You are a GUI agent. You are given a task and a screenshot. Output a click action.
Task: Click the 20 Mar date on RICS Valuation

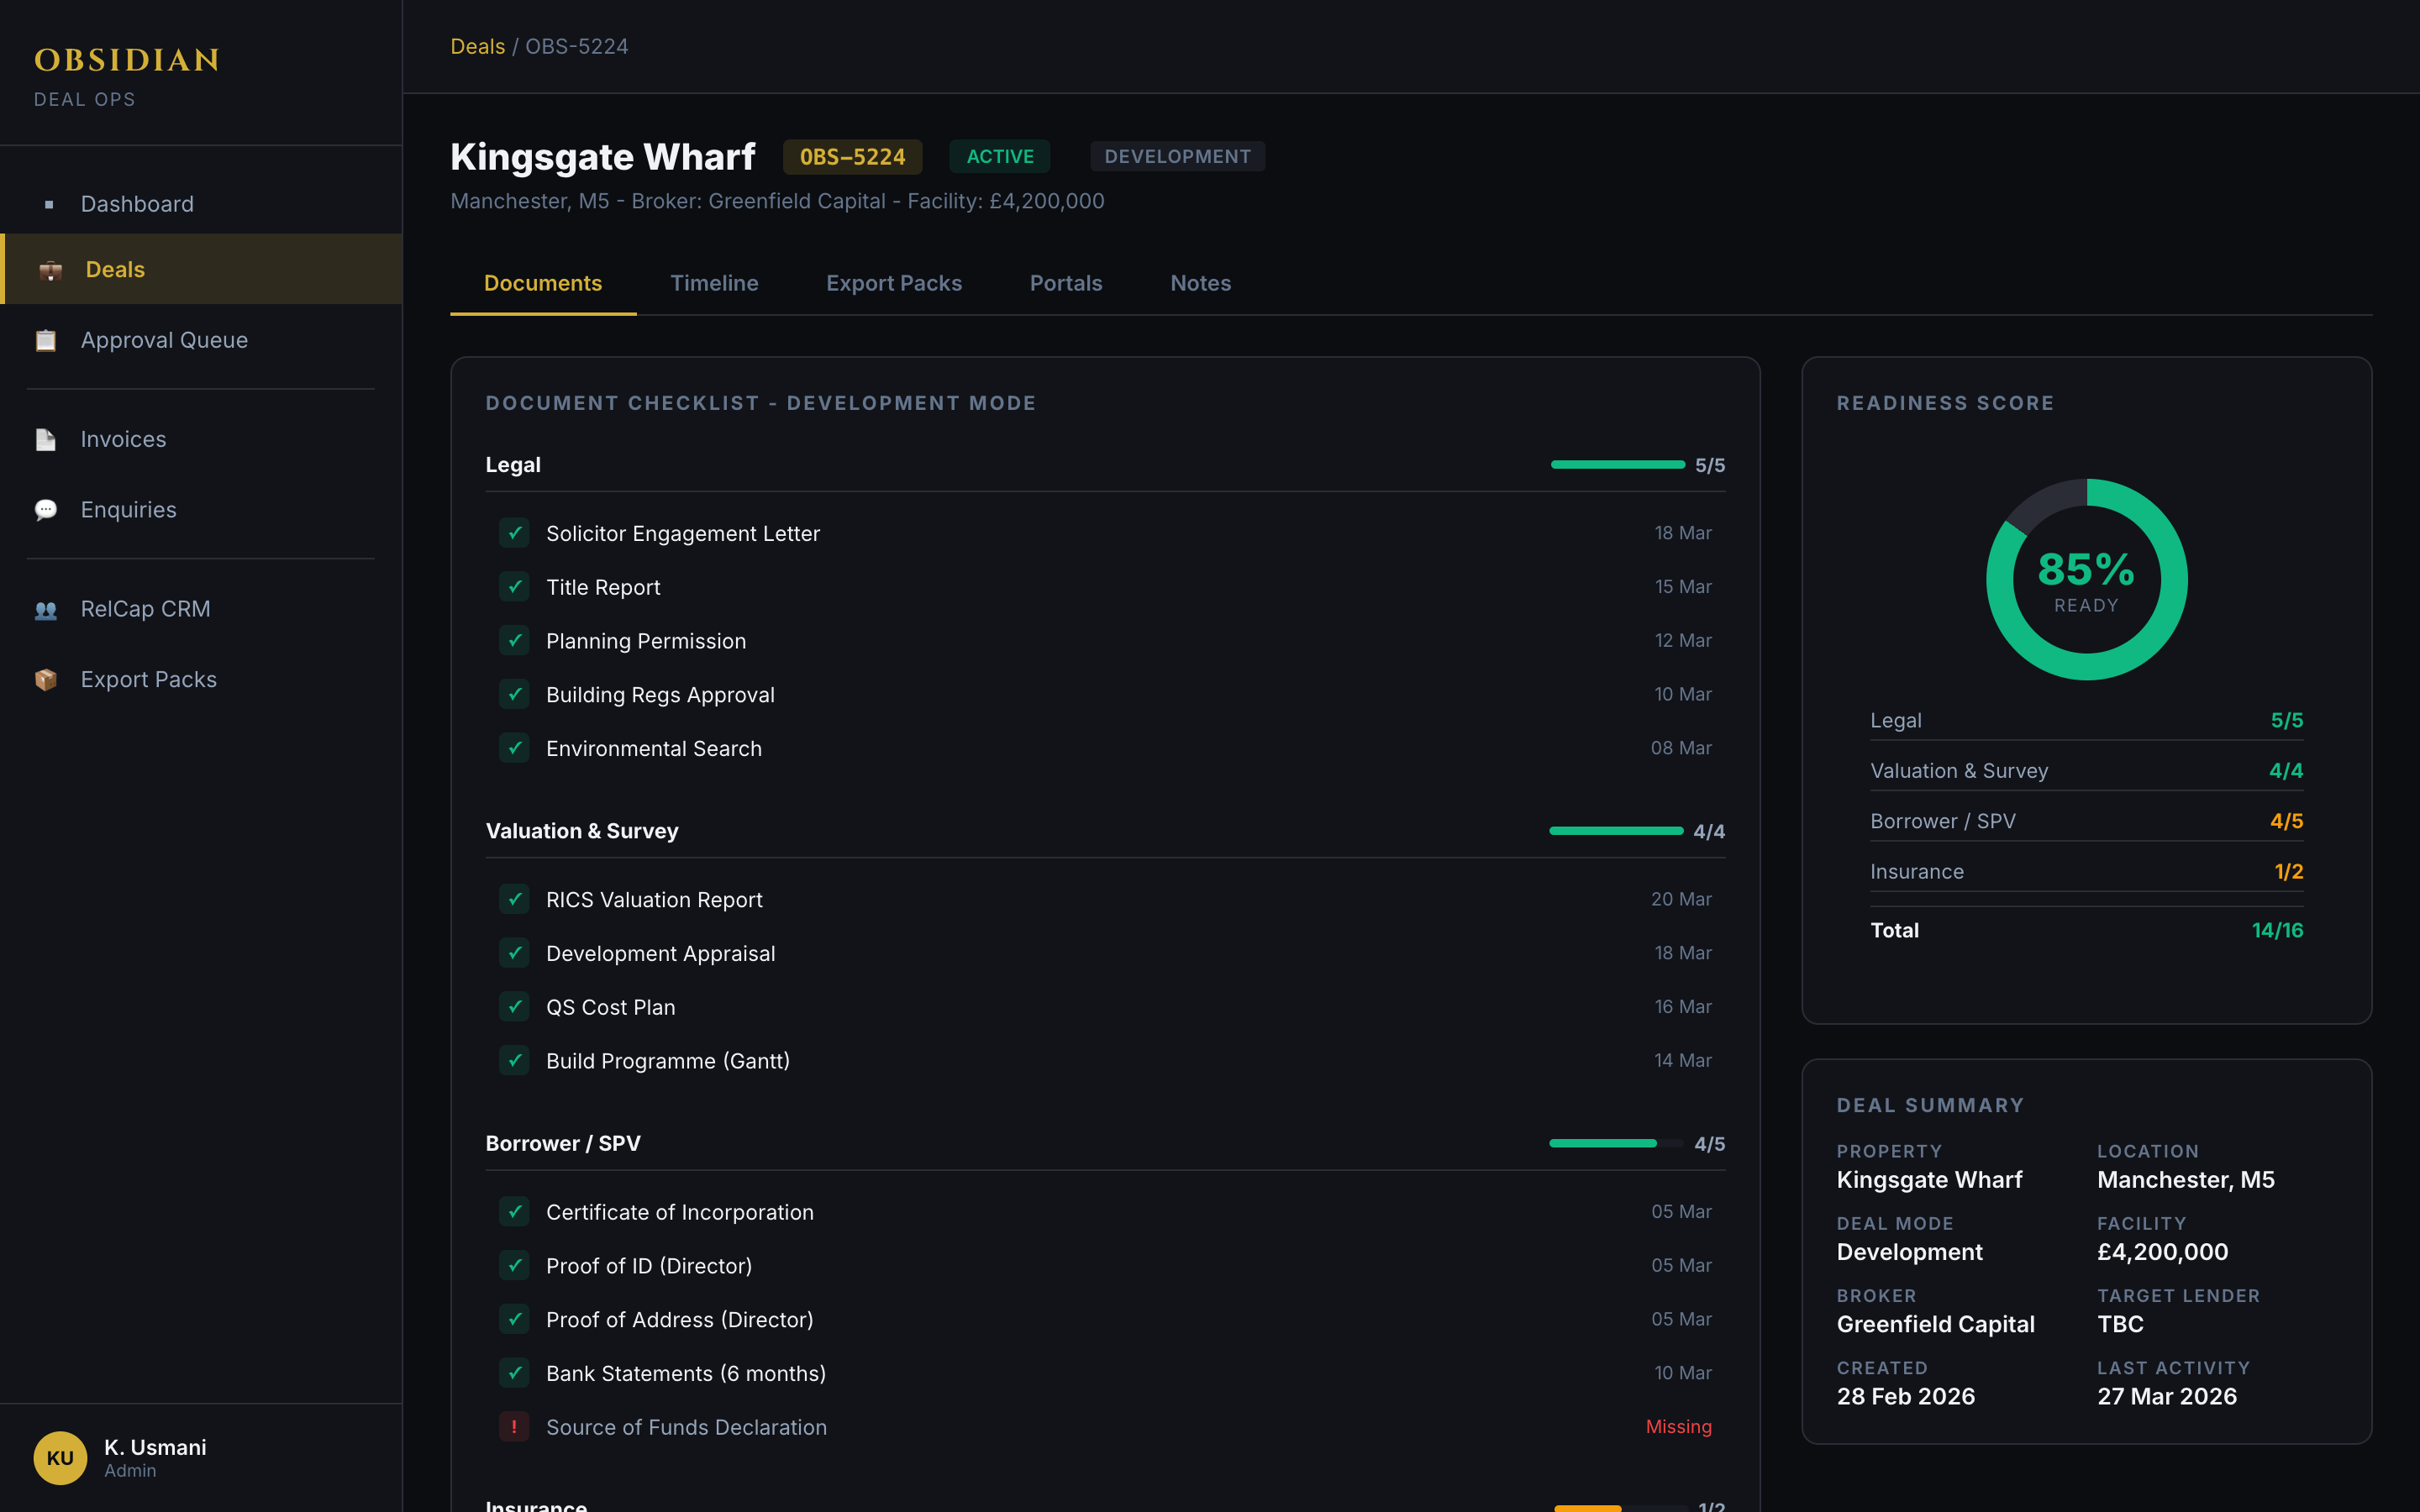(1681, 899)
